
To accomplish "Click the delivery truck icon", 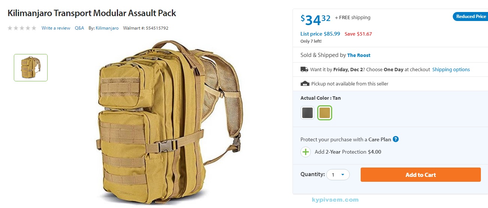I will (304, 69).
